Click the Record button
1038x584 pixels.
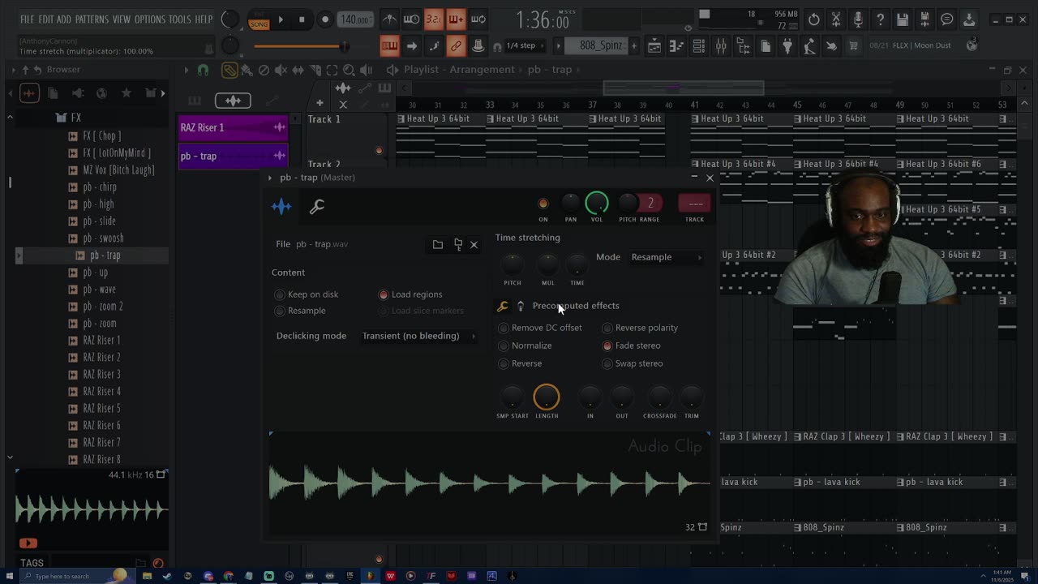click(325, 19)
